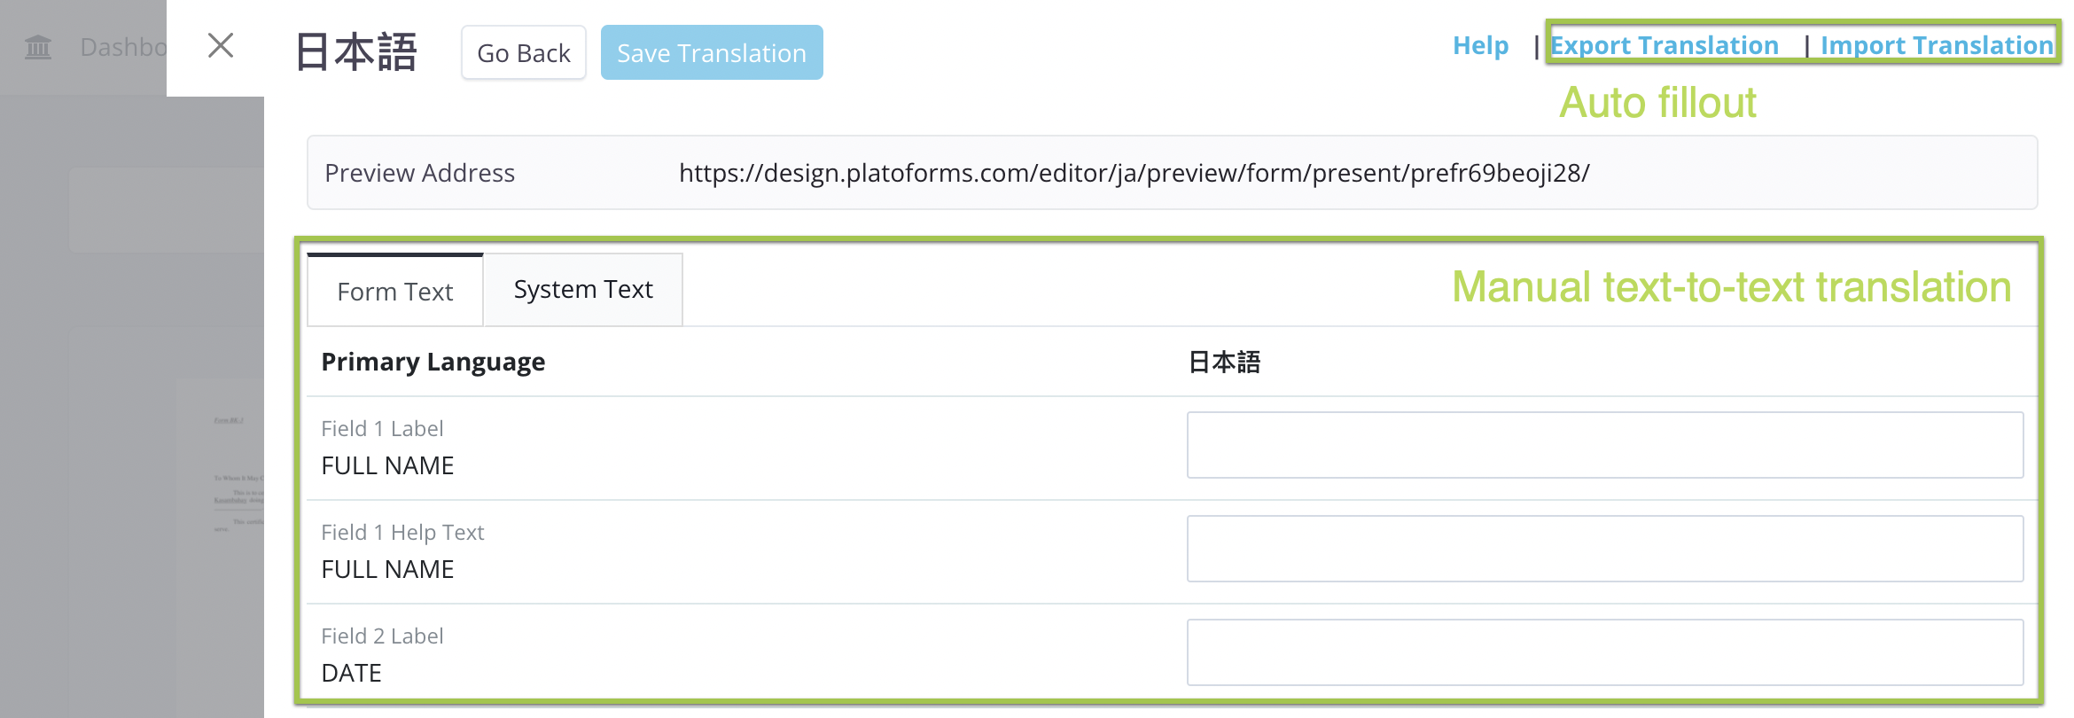Click the Preview Address label
The width and height of the screenshot is (2074, 718).
pos(419,173)
